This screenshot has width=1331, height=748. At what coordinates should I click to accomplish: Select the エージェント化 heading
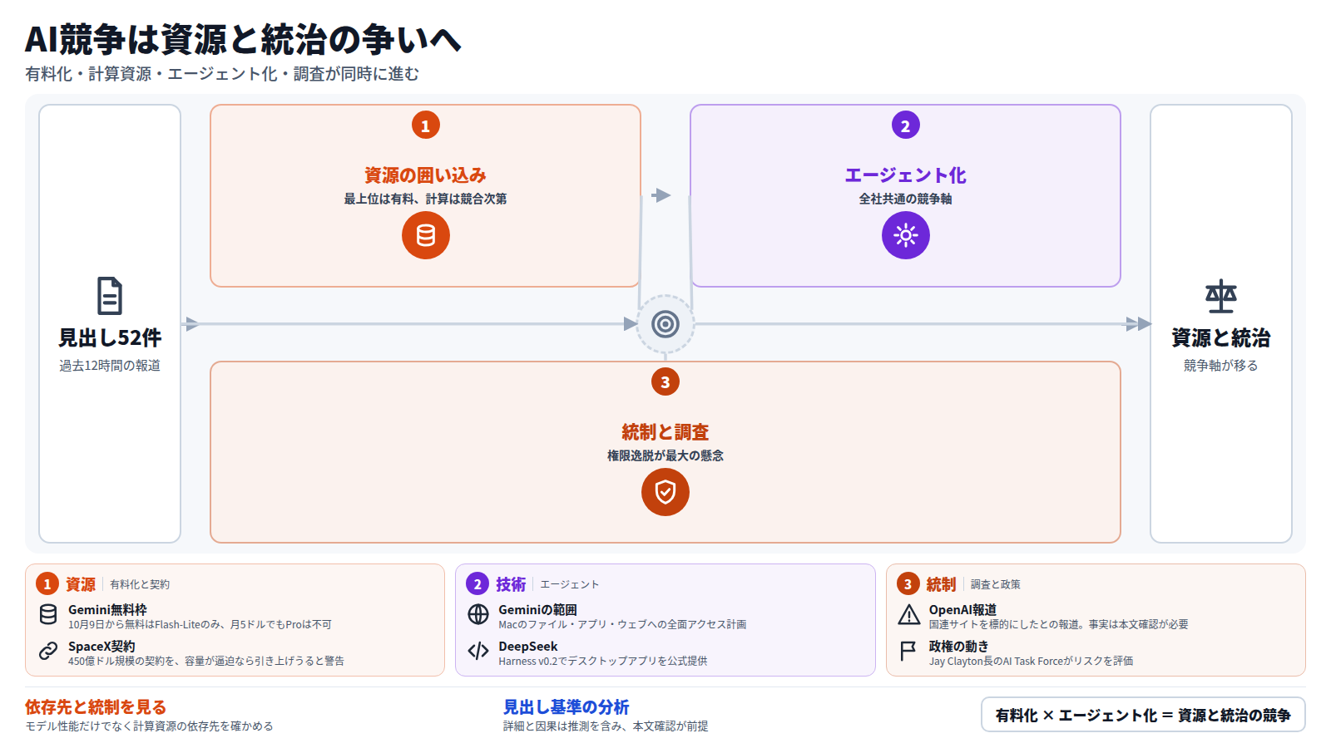click(906, 175)
